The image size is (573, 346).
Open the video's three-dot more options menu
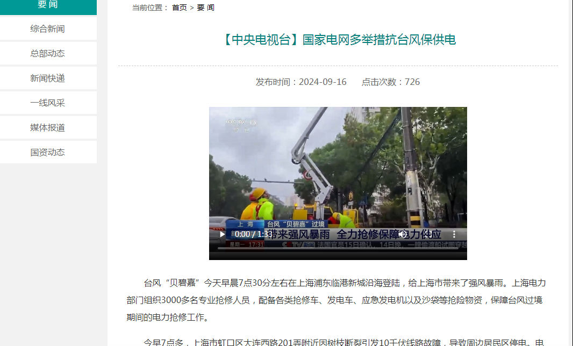(x=454, y=234)
